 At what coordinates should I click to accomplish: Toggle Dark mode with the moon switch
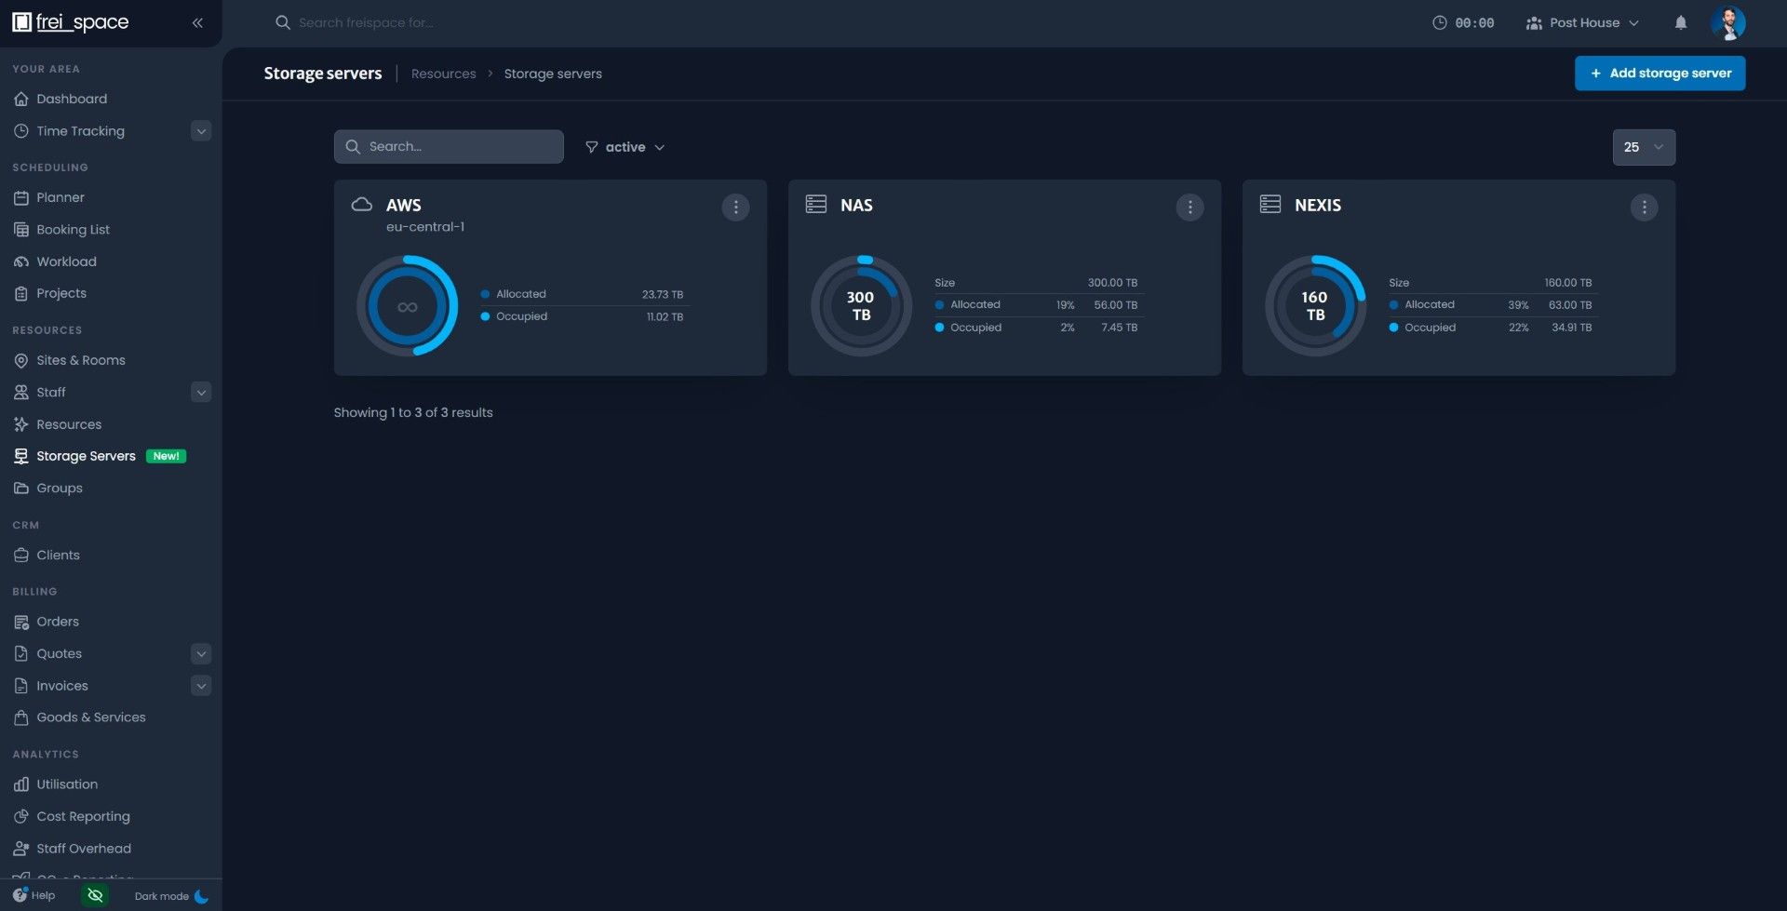201,896
